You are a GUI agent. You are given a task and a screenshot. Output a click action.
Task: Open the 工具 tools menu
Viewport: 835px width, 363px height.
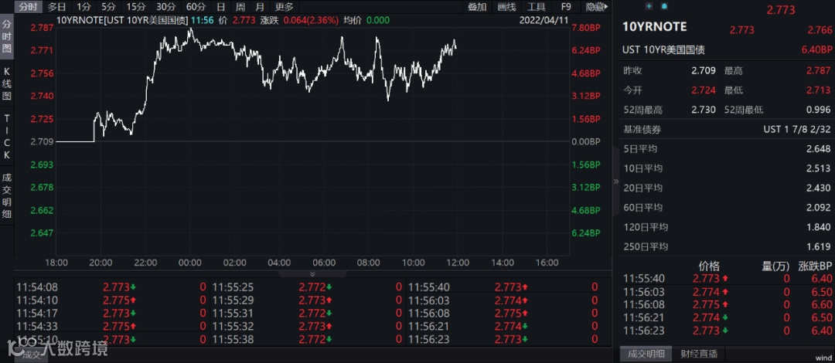[537, 7]
